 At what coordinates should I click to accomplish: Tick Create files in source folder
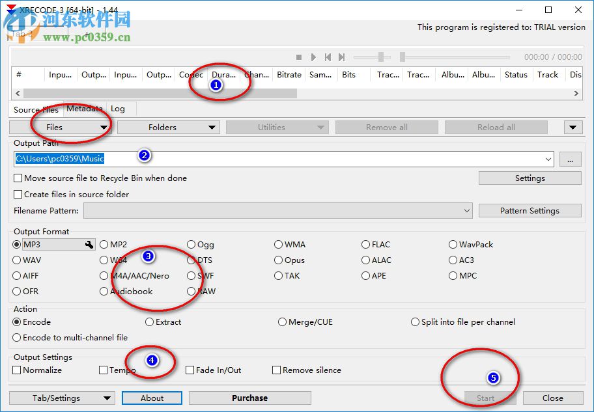(18, 194)
